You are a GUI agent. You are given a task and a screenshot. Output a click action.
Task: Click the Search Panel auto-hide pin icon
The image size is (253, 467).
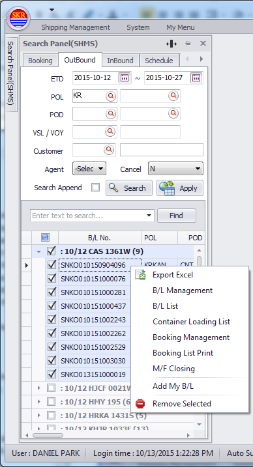(188, 44)
